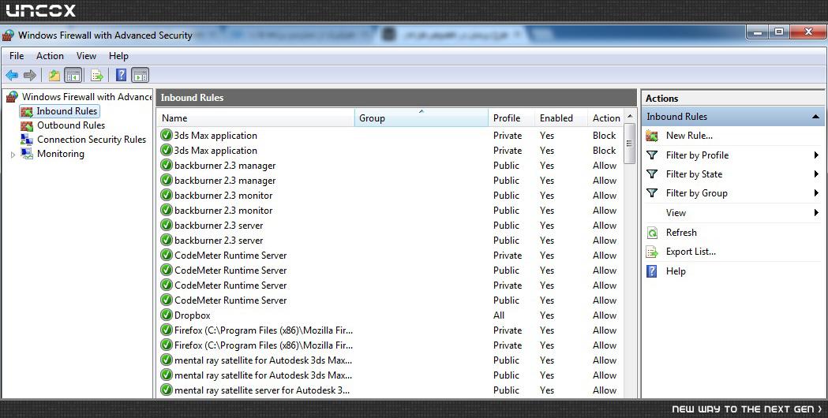Open the View menu
This screenshot has height=418, width=828.
coord(86,56)
